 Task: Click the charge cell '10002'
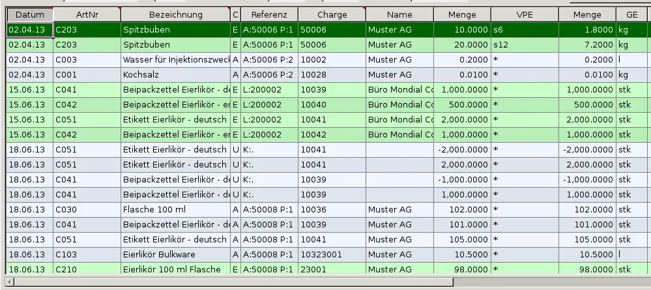click(332, 60)
